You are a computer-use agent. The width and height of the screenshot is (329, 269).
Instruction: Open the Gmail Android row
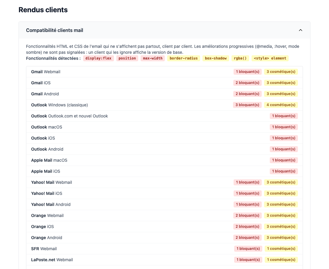(x=164, y=94)
